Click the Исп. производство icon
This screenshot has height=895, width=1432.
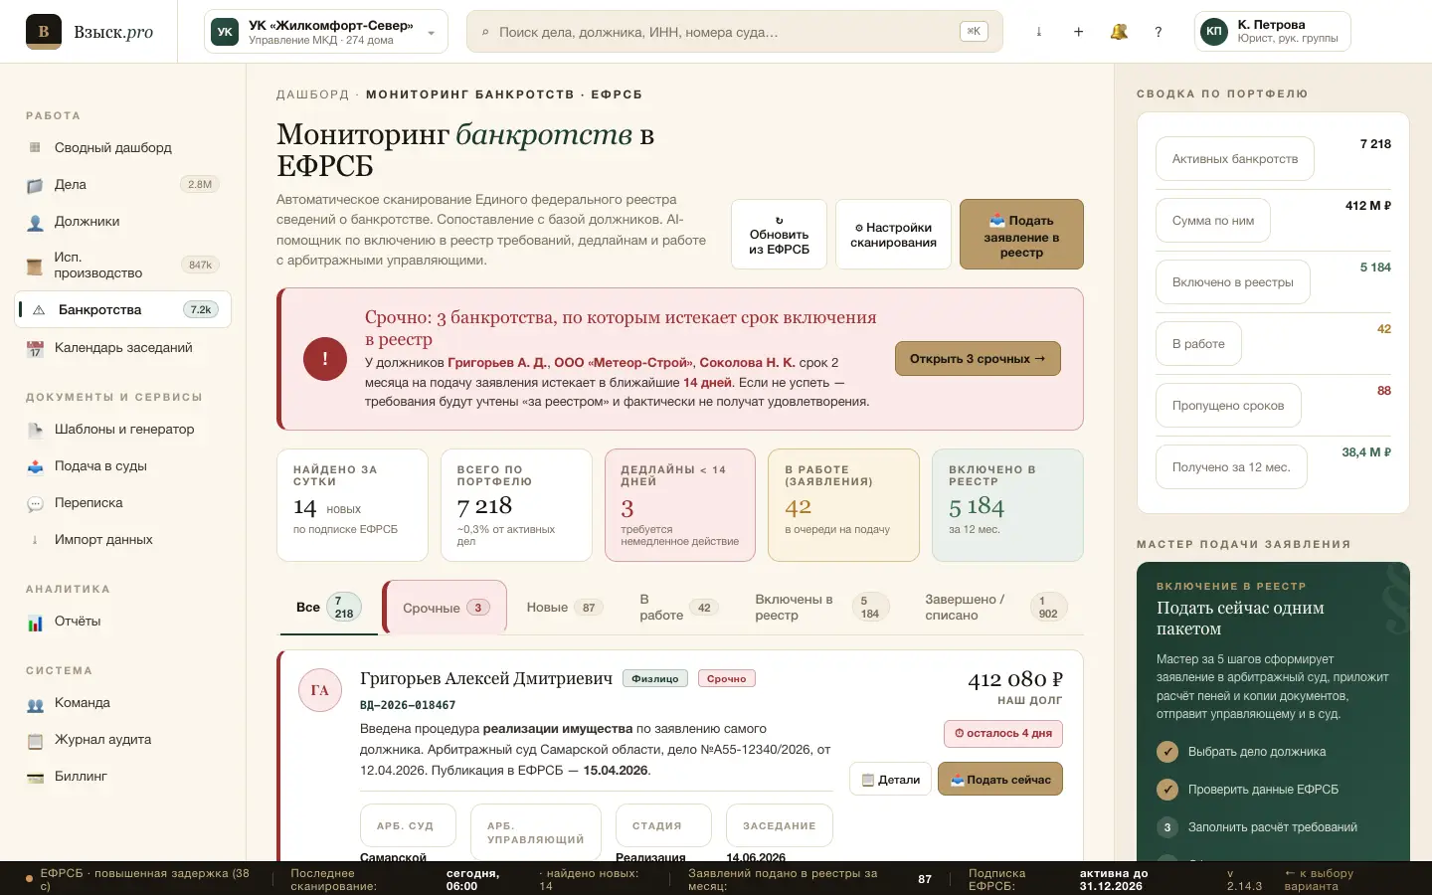point(35,266)
